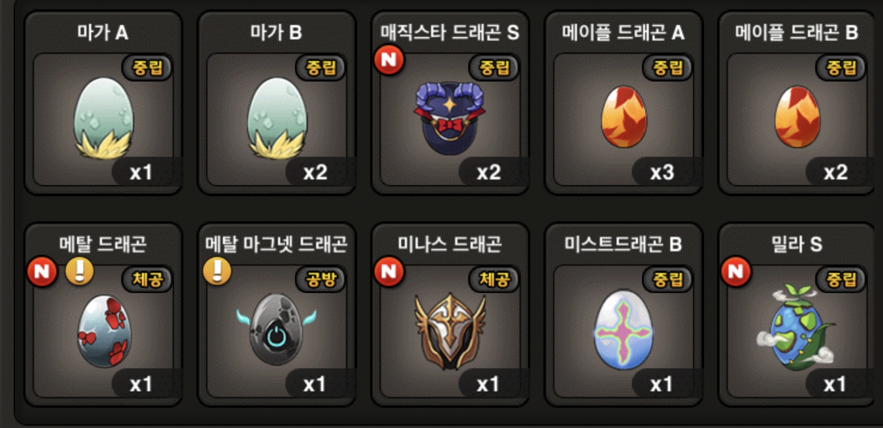
Task: Click the N badge on 매직스타 드래곤 S
Action: tap(389, 60)
